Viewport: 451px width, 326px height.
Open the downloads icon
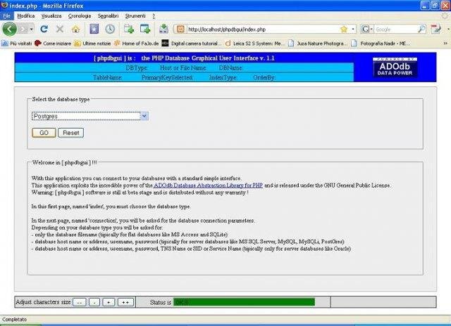(163, 29)
